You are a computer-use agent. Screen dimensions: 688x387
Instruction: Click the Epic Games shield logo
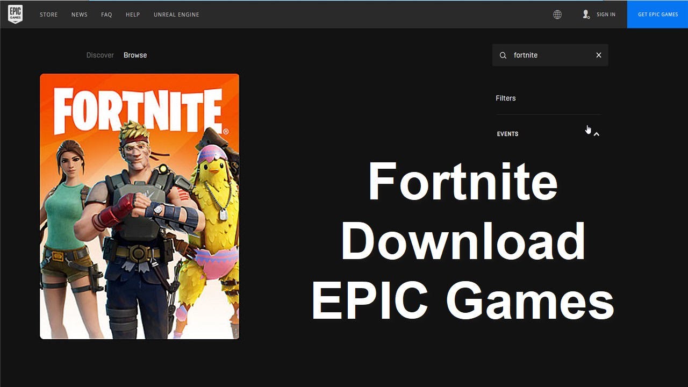click(x=15, y=15)
